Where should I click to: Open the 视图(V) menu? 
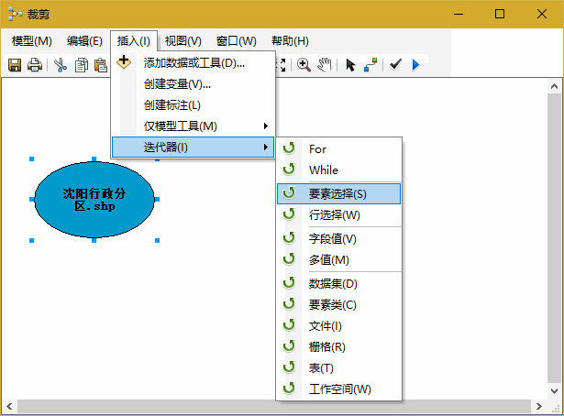pos(182,41)
